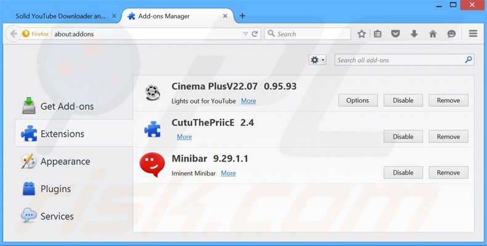
Task: Open the Downloads arrow icon
Action: (414, 34)
